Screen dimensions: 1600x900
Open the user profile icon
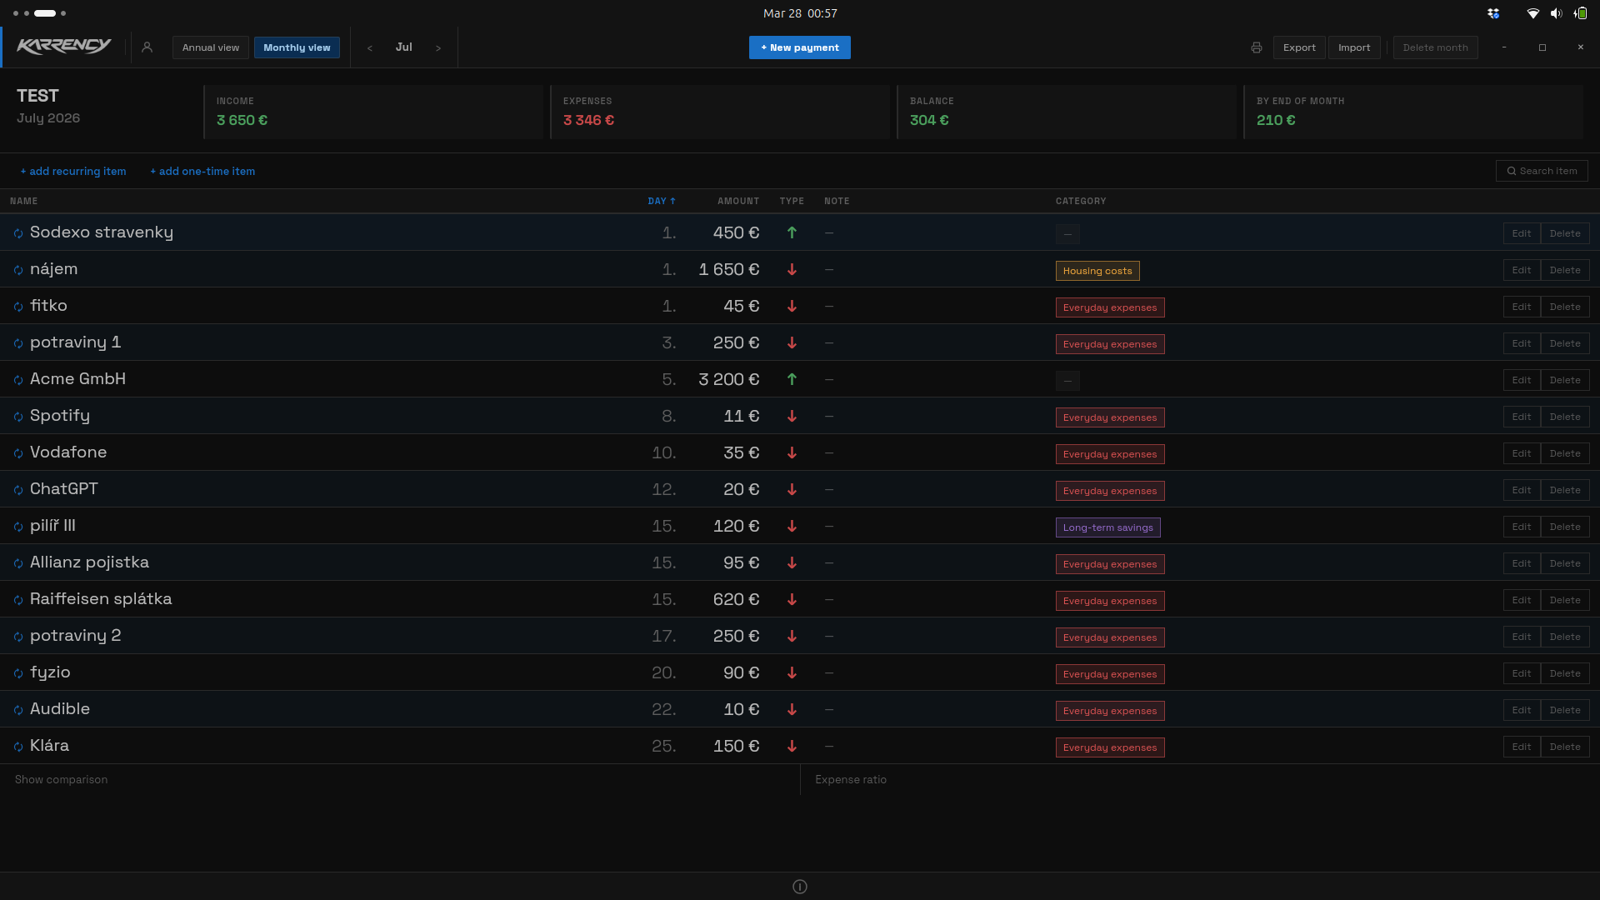coord(147,47)
